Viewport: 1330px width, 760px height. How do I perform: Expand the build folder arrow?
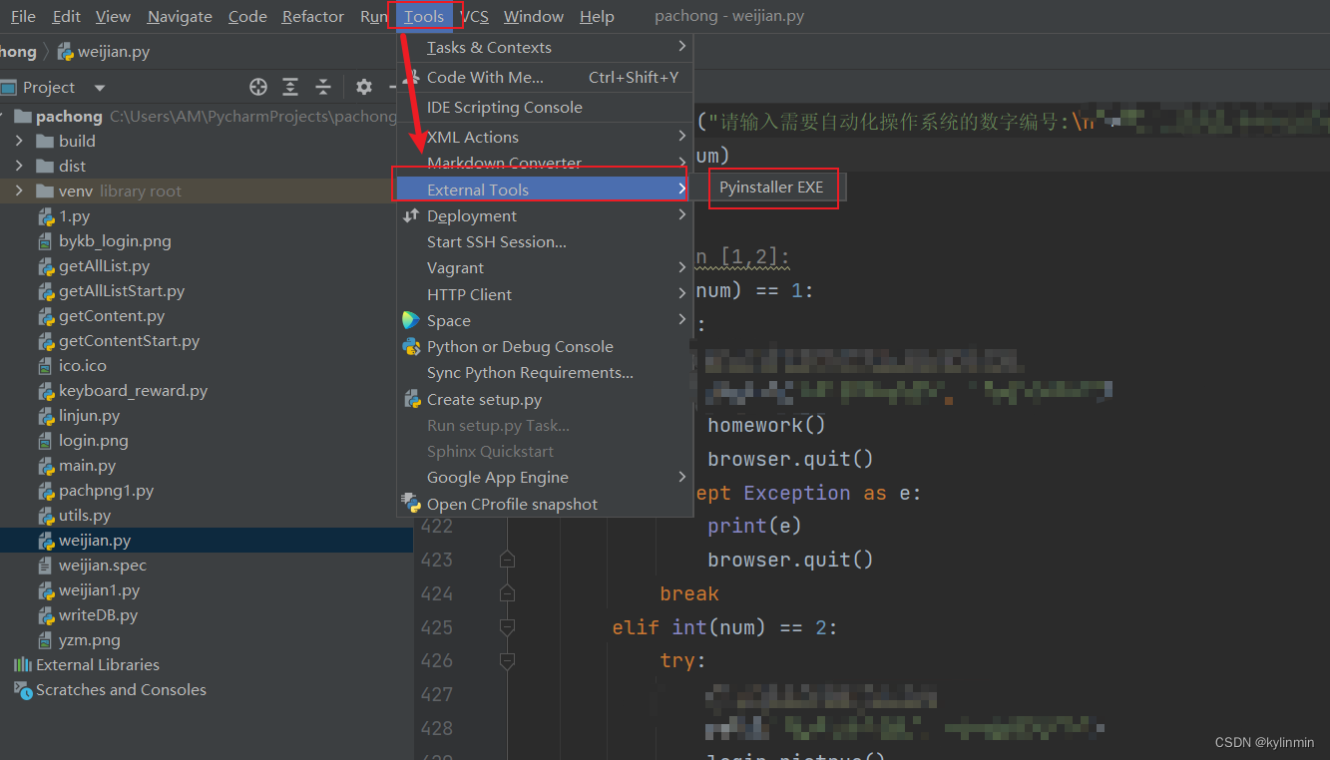click(x=19, y=141)
